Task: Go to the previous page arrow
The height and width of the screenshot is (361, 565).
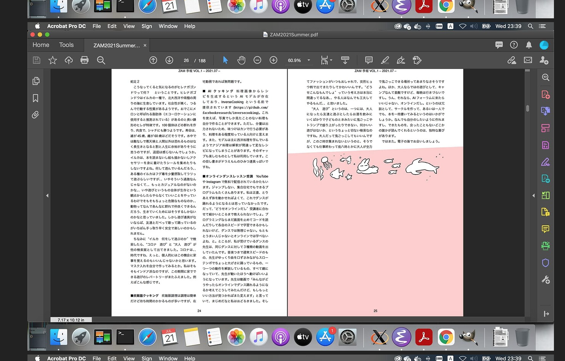Action: [x=153, y=60]
